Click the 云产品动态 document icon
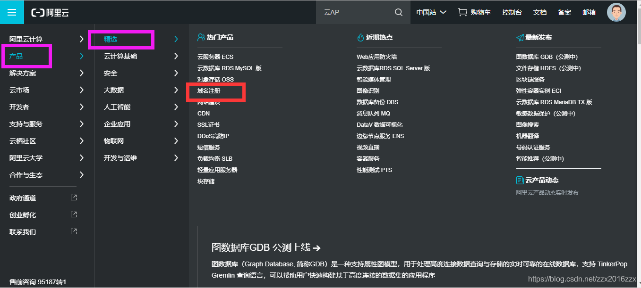The height and width of the screenshot is (288, 641). (520, 180)
